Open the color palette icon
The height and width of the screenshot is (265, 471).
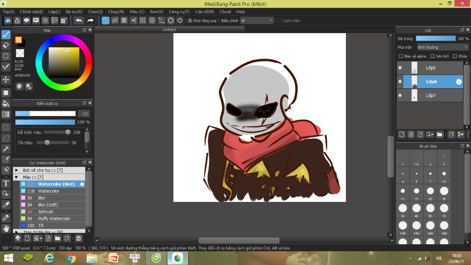(19, 86)
